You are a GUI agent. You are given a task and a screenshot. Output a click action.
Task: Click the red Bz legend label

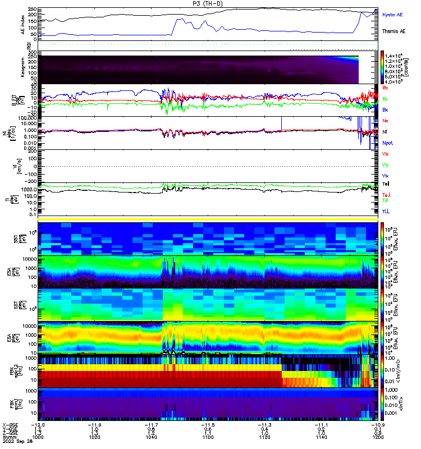coord(385,88)
